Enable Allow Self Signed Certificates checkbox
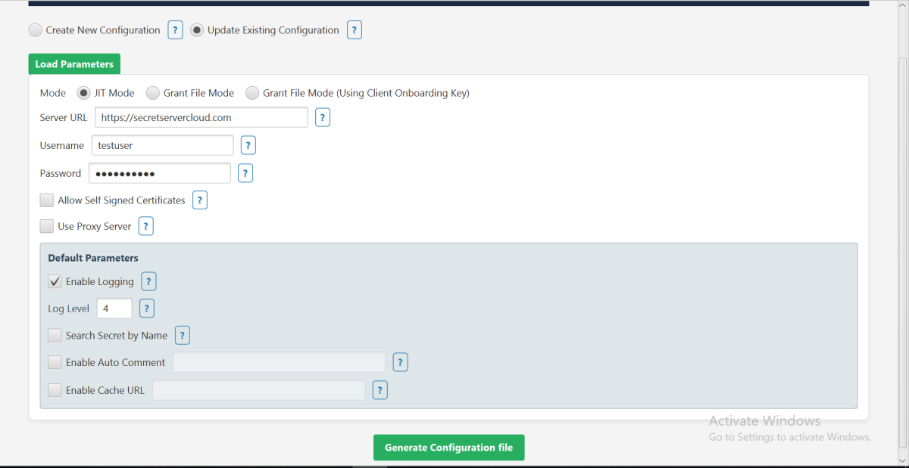The image size is (909, 468). coord(47,200)
